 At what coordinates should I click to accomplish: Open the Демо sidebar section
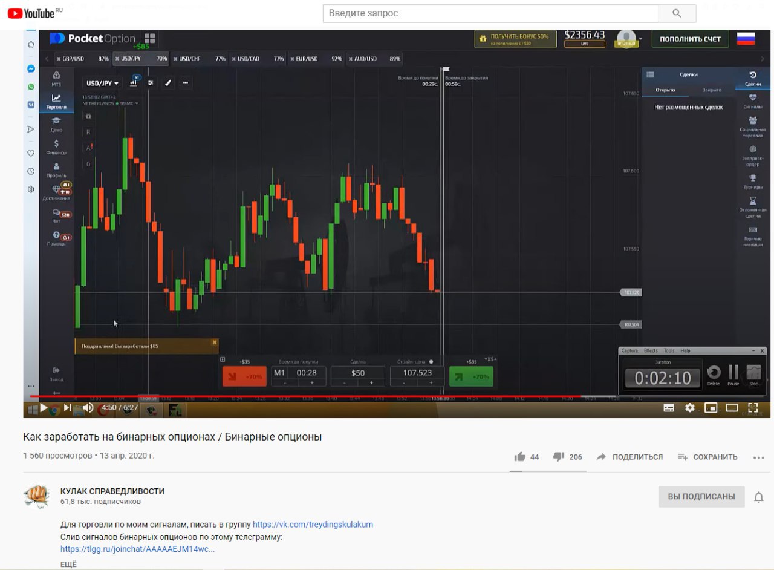(x=56, y=124)
